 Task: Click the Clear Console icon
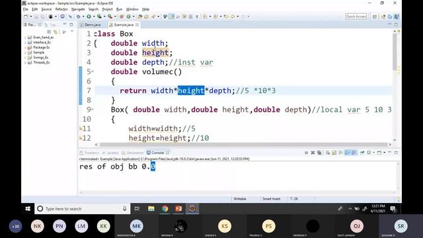(328, 153)
